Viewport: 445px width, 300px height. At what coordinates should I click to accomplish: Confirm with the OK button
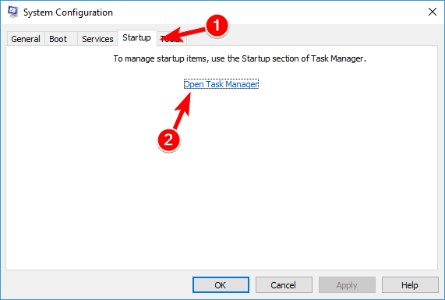point(221,284)
